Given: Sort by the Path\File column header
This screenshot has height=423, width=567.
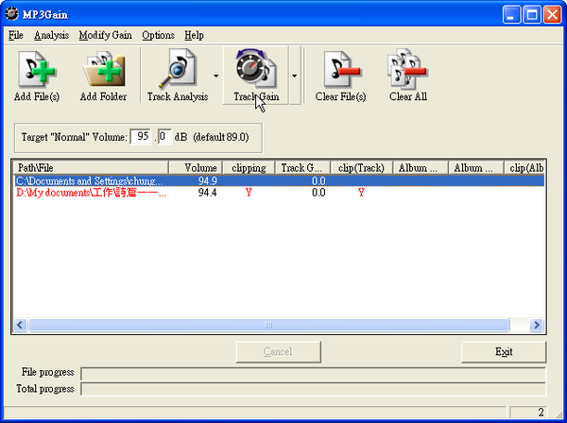Looking at the screenshot, I should pos(91,168).
